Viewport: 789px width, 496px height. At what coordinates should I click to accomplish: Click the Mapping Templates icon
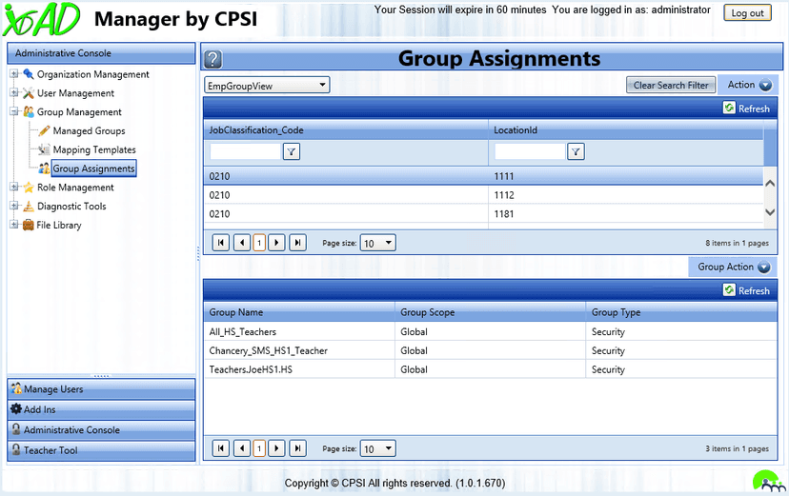[44, 149]
